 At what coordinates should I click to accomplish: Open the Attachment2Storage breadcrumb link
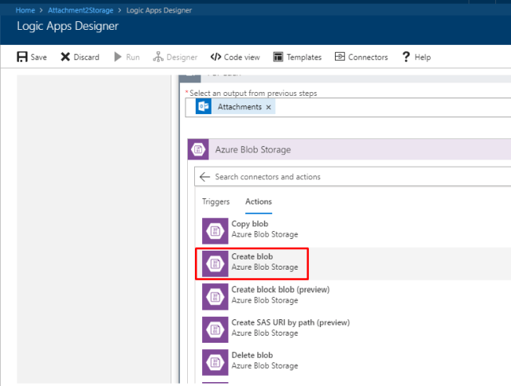pyautogui.click(x=80, y=10)
